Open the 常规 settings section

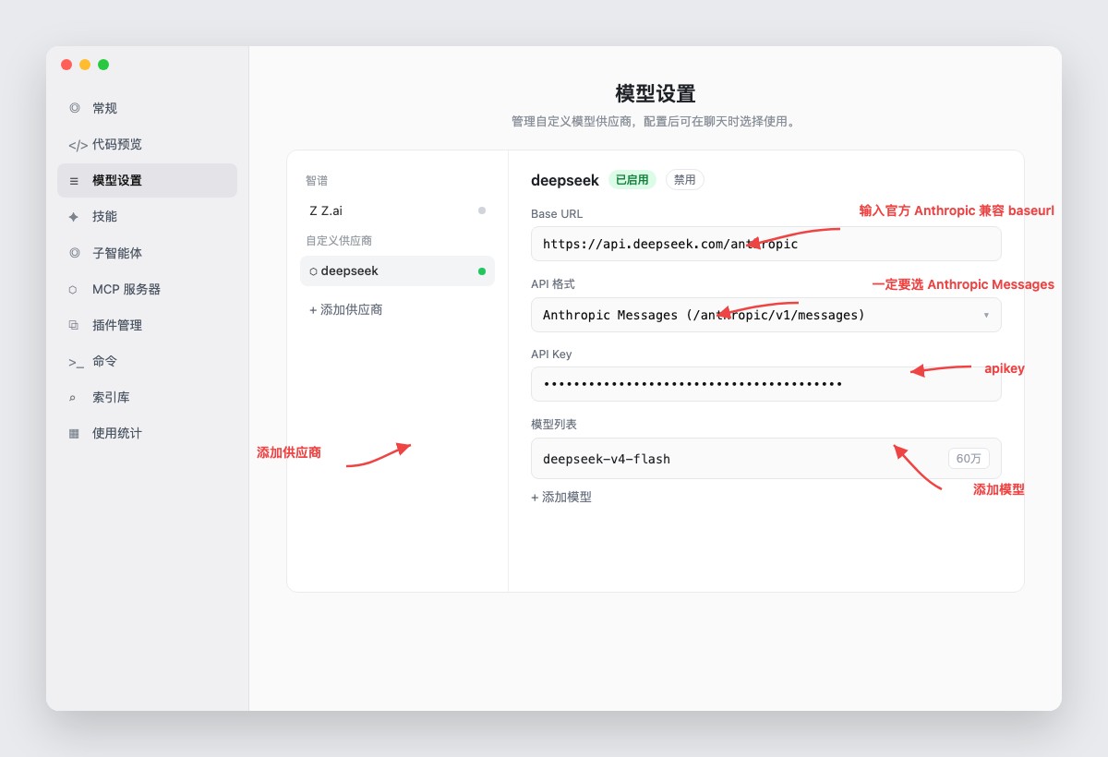tap(147, 108)
